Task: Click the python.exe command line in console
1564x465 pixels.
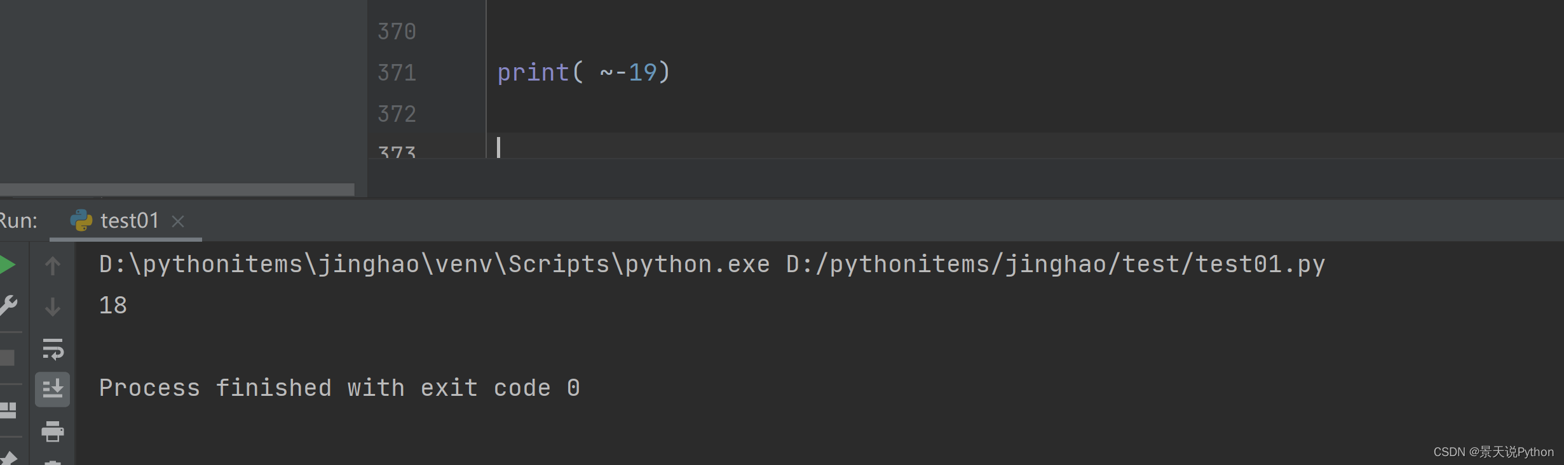Action: 712,265
